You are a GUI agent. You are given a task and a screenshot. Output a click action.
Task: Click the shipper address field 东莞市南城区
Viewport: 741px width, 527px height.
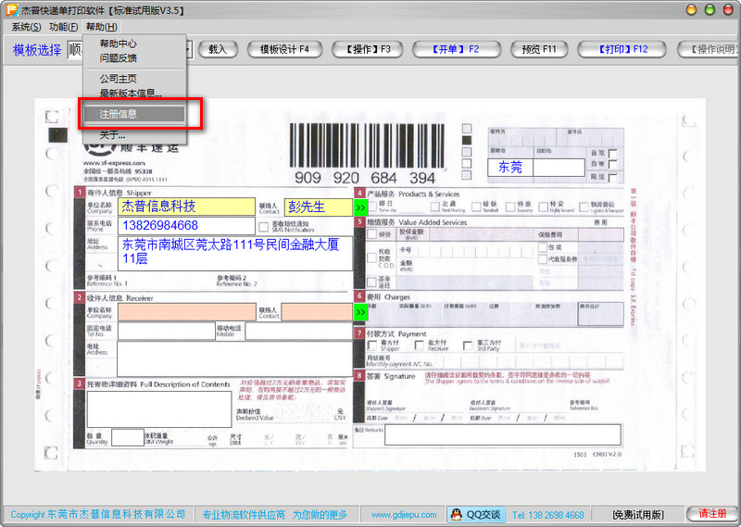click(235, 253)
